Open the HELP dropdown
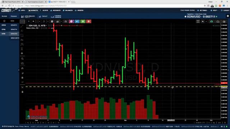Image resolution: width=230 pixels, height=129 pixels. (x=214, y=10)
